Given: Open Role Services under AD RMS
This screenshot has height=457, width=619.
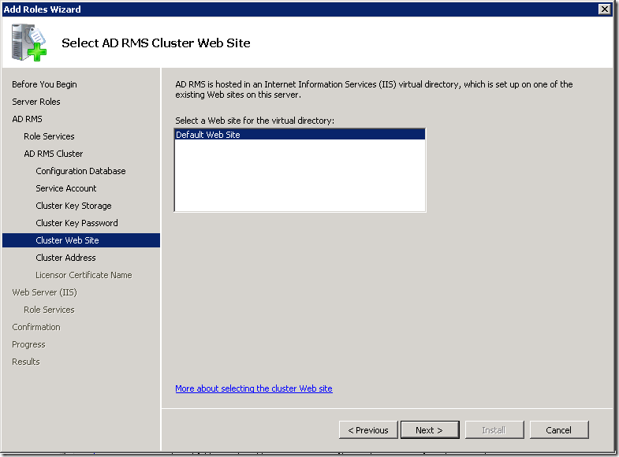Looking at the screenshot, I should pyautogui.click(x=49, y=136).
